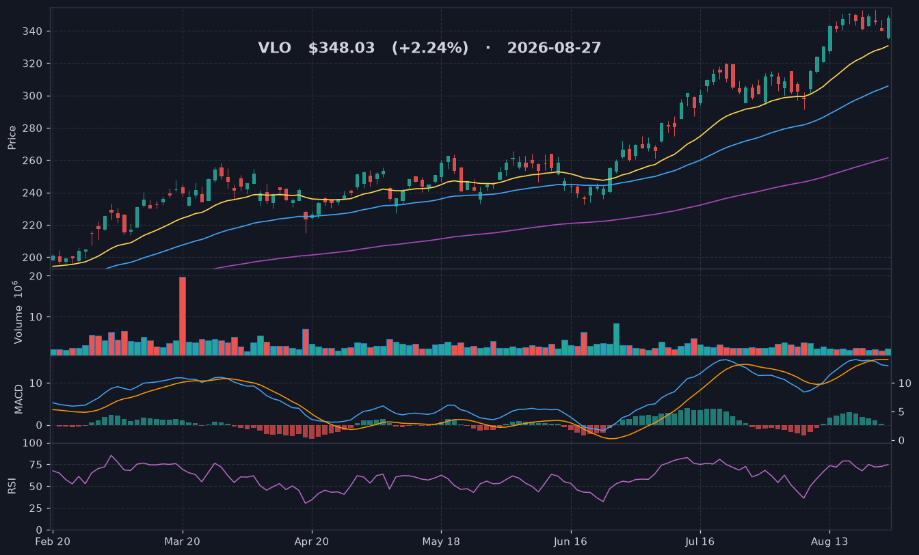Click the 280 price axis tick

(x=34, y=128)
